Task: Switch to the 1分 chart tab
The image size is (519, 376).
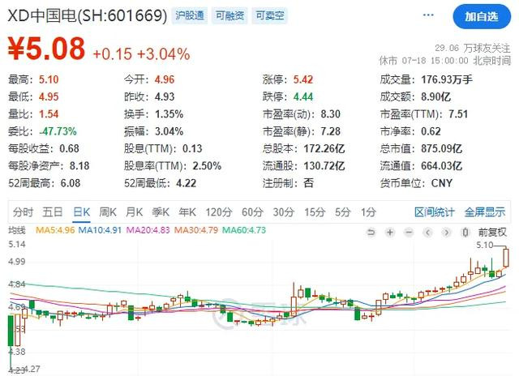Action: coord(368,212)
